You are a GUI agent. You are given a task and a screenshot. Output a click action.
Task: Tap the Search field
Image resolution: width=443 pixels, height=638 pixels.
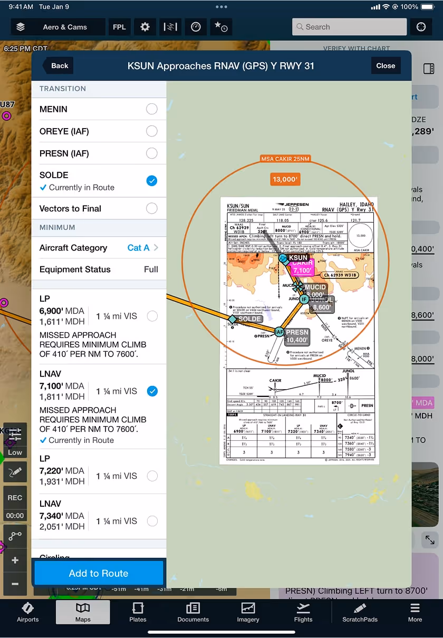(x=350, y=27)
